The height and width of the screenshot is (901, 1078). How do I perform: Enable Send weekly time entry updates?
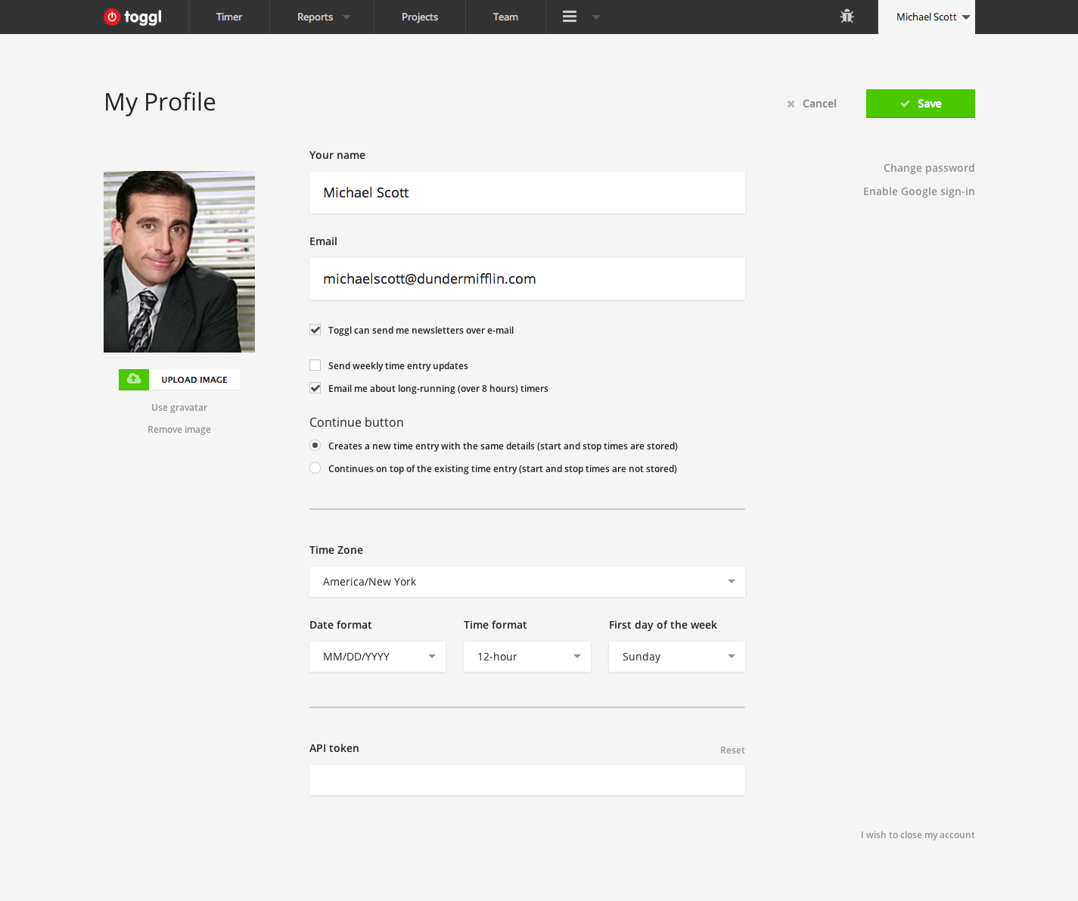point(315,365)
